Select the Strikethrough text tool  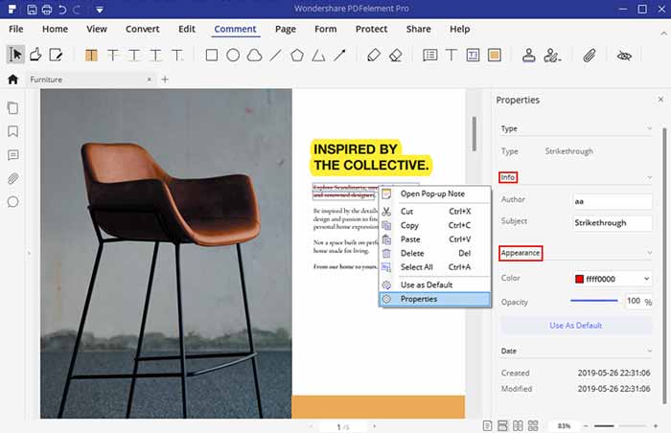tap(113, 56)
